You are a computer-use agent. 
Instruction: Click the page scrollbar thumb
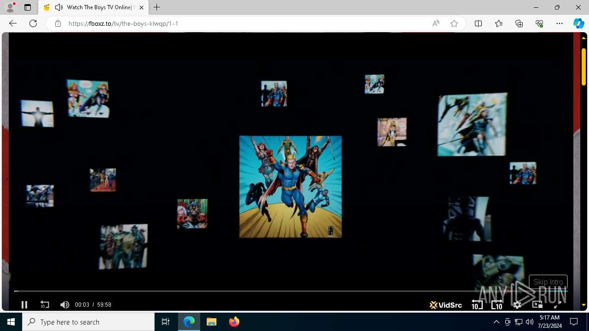pos(583,67)
